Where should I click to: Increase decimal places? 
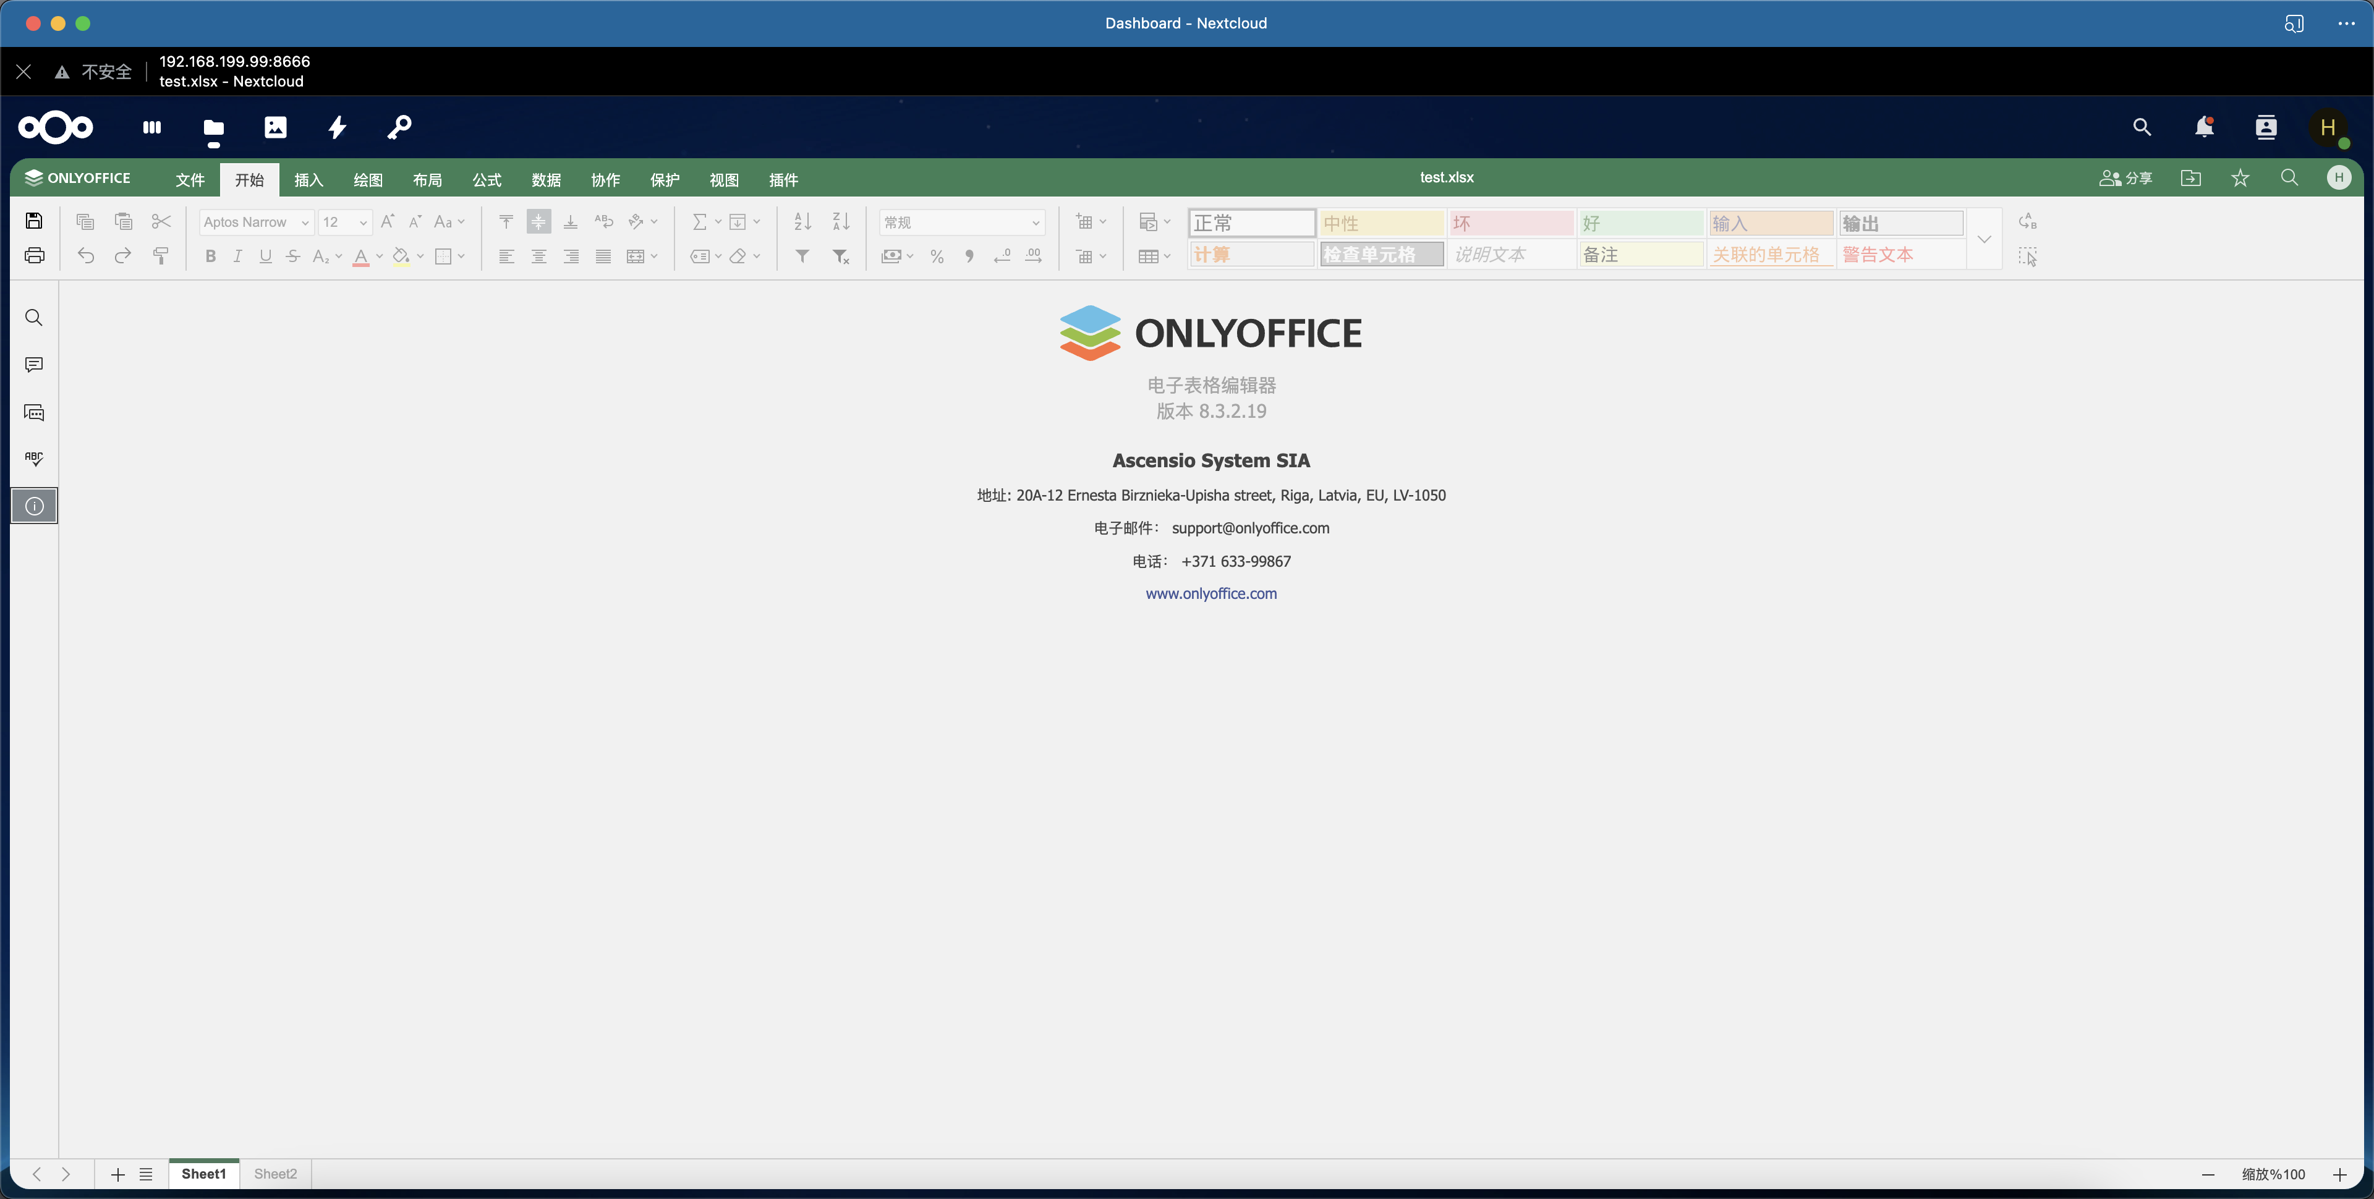[x=1034, y=256]
